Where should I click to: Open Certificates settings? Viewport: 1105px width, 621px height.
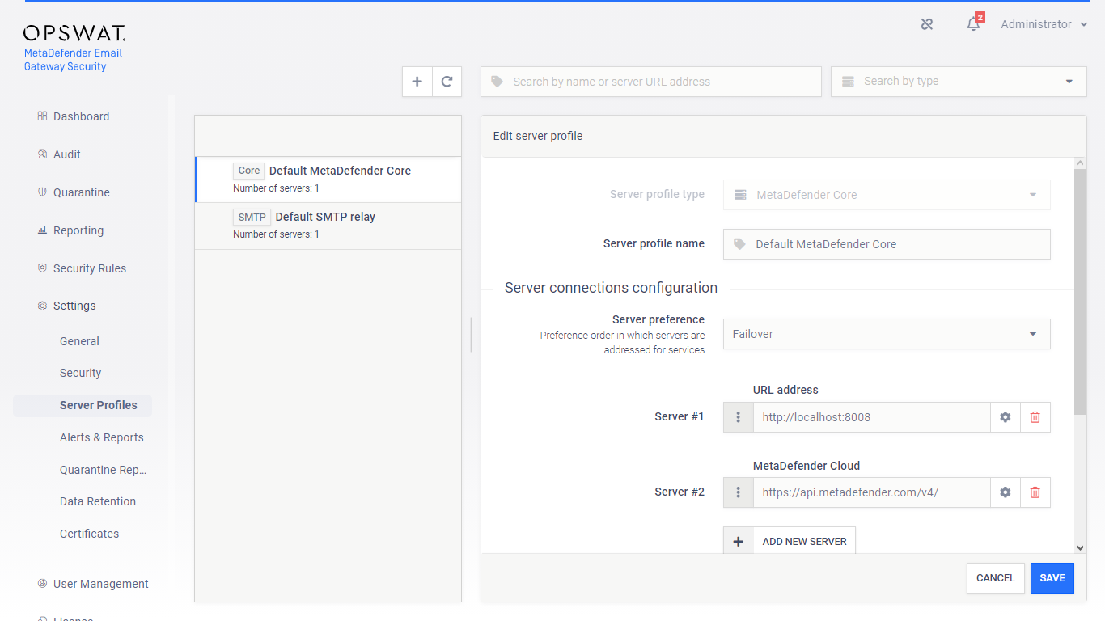coord(89,534)
